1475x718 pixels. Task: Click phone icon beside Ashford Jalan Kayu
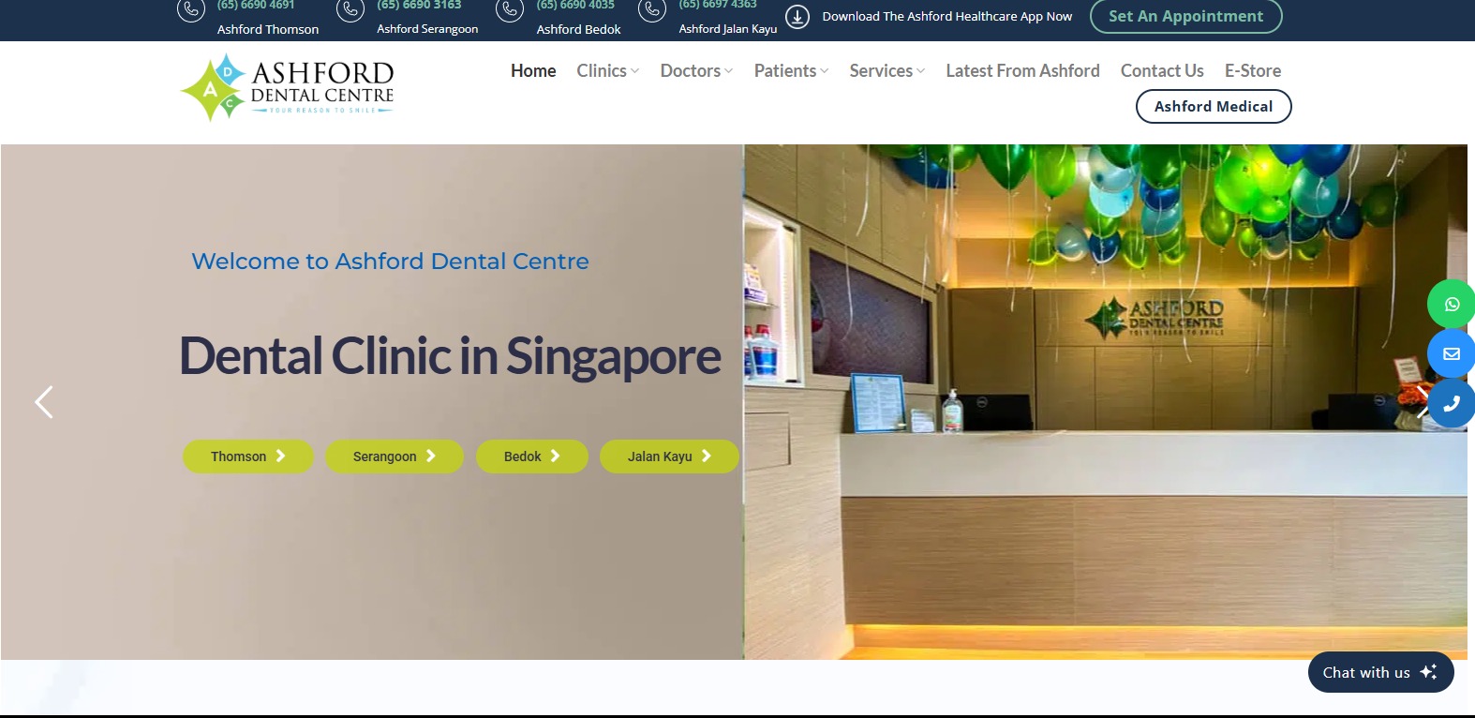click(x=652, y=10)
